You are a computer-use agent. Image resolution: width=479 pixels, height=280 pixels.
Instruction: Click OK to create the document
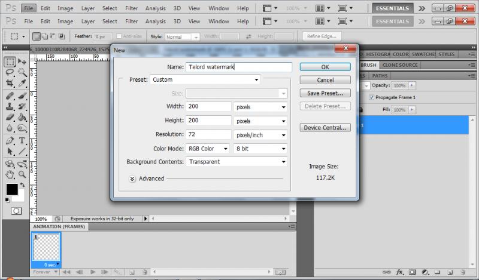coord(325,67)
